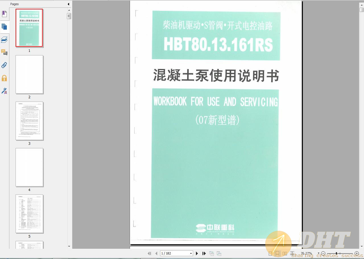
Task: Click the zoom slider handle
Action: (336, 253)
